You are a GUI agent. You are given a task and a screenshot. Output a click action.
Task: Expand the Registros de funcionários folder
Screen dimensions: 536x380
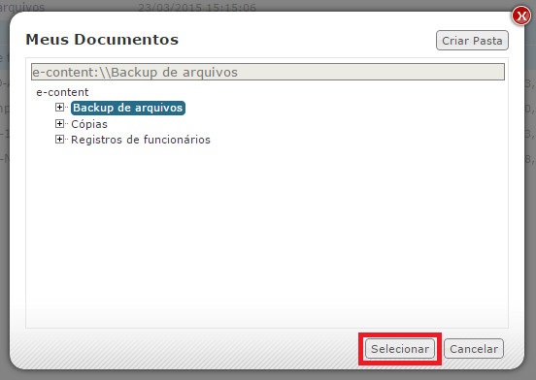click(x=59, y=140)
